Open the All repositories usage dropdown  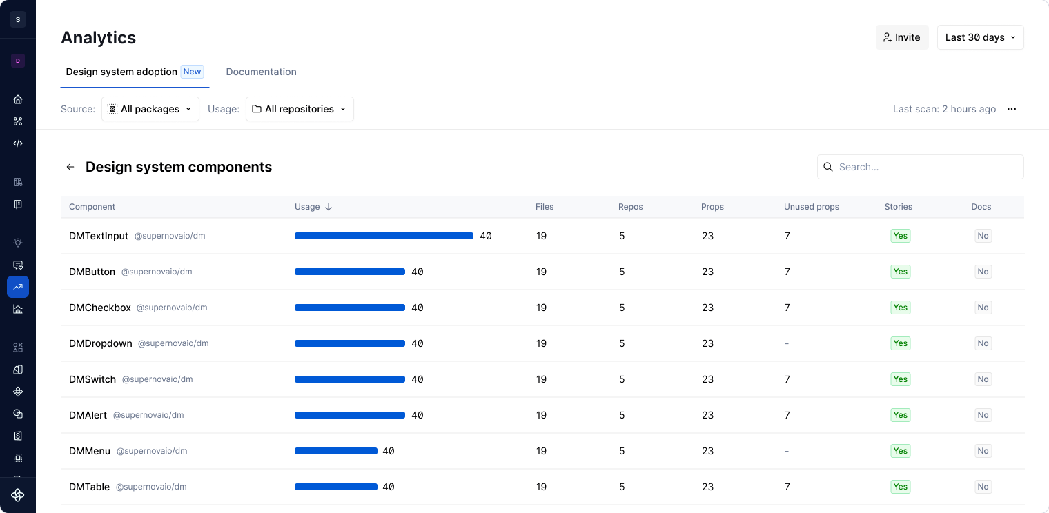pyautogui.click(x=300, y=109)
